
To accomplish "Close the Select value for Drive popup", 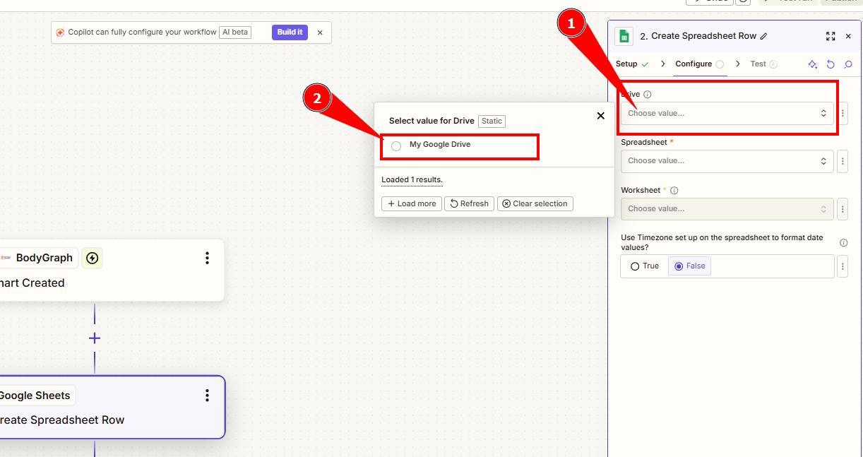I will pos(600,116).
